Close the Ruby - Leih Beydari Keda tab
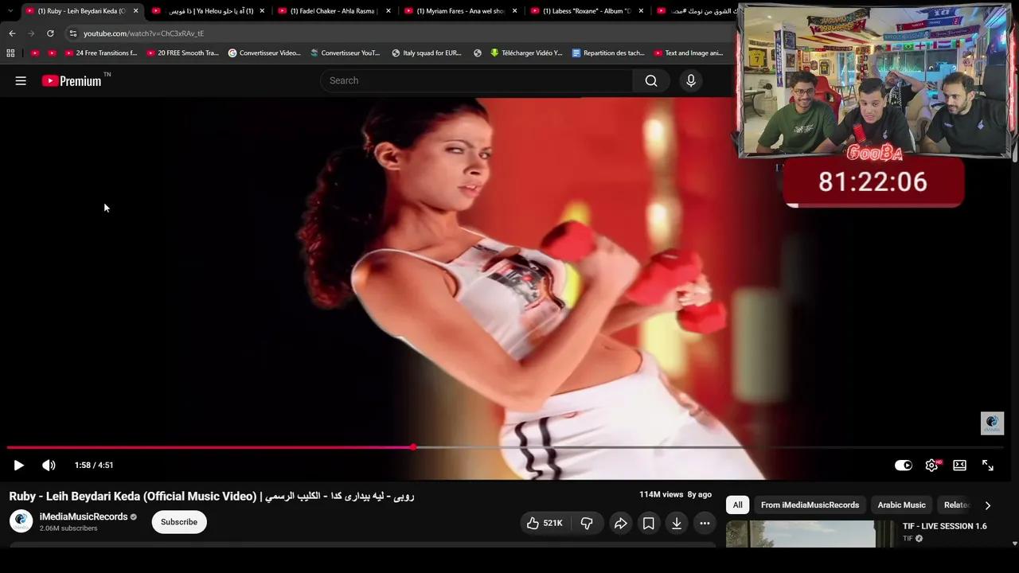1019x573 pixels. 135,11
